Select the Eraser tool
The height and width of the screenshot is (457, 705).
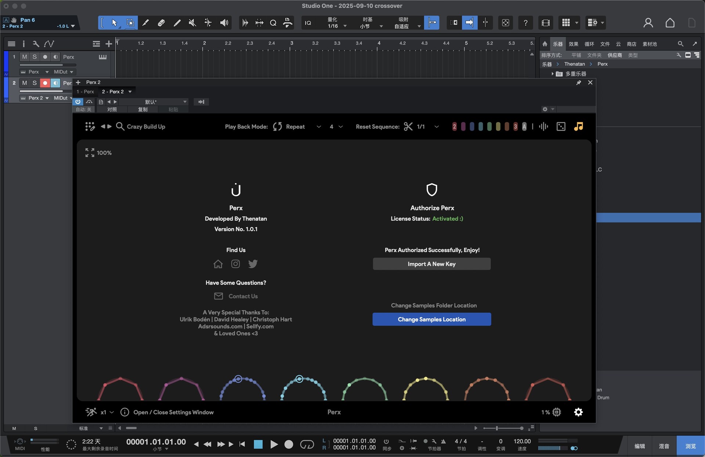[x=161, y=23]
